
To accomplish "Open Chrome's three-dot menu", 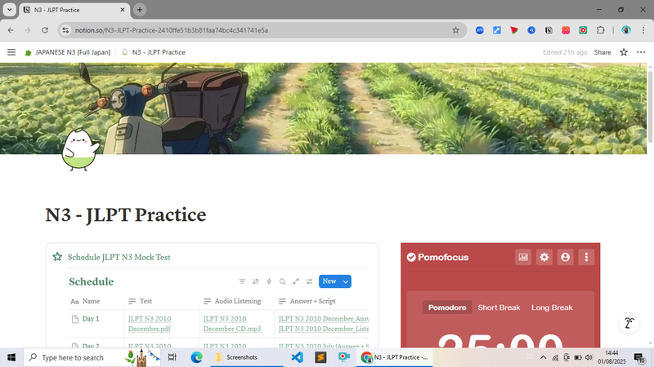I will point(643,30).
